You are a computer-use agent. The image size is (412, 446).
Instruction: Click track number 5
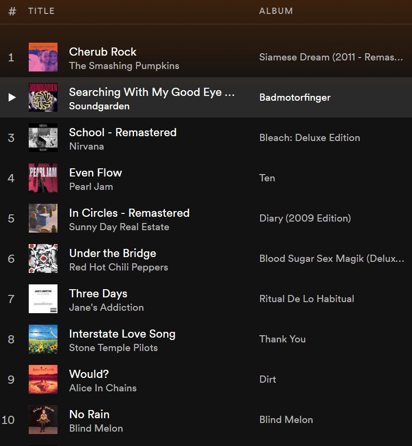(x=11, y=219)
